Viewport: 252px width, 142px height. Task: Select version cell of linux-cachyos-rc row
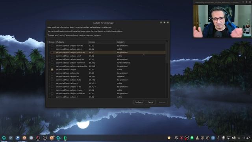coord(92,83)
